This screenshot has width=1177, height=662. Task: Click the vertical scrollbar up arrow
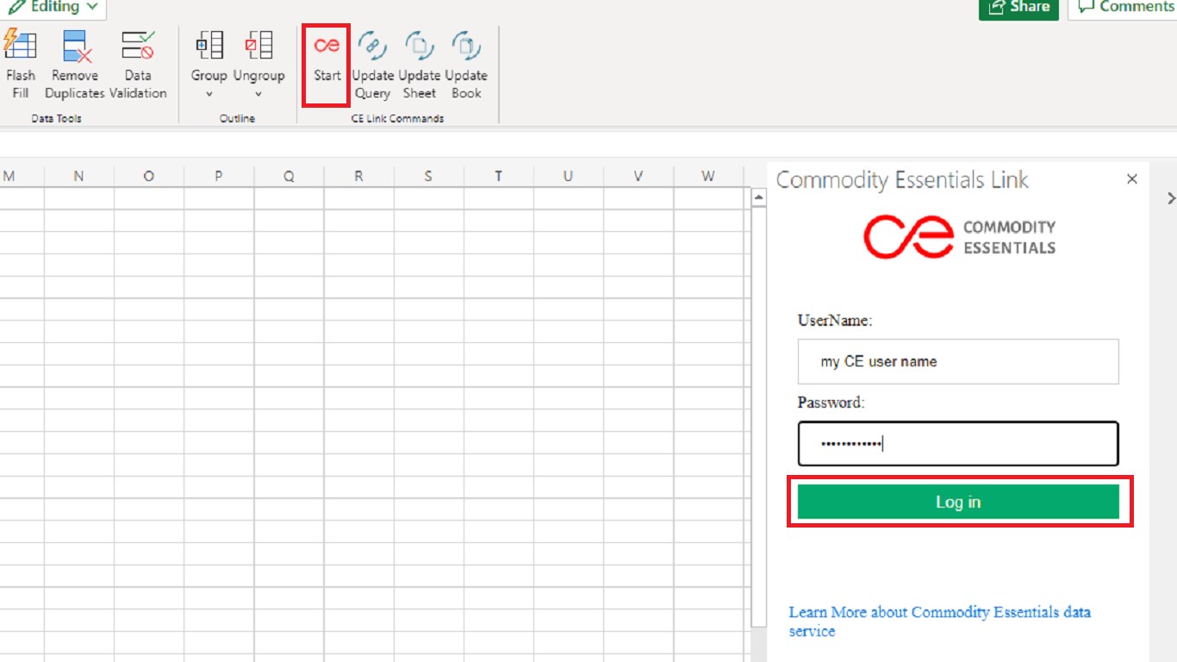pos(759,198)
